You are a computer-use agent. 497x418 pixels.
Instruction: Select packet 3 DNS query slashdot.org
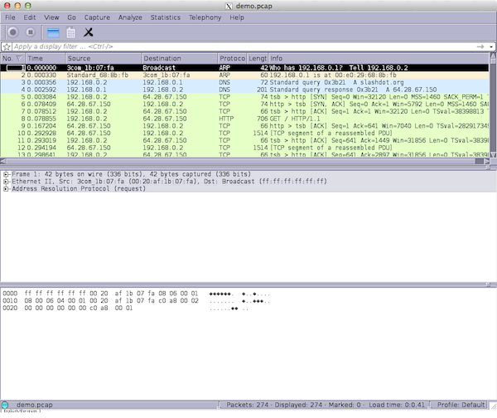tap(244, 82)
